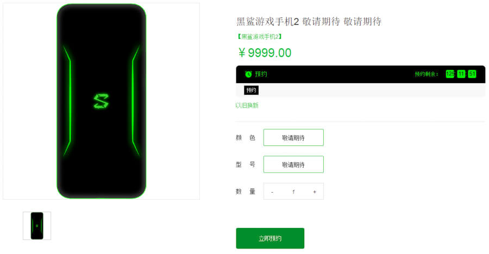
Task: Click the countdown box showing 11
Action: 461,74
